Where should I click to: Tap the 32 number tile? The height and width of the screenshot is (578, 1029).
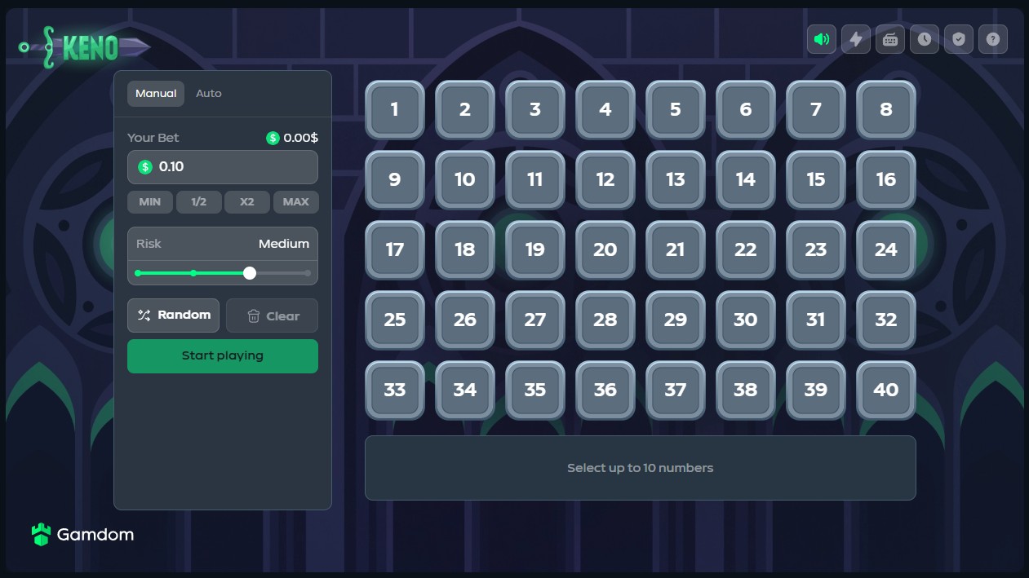886,320
